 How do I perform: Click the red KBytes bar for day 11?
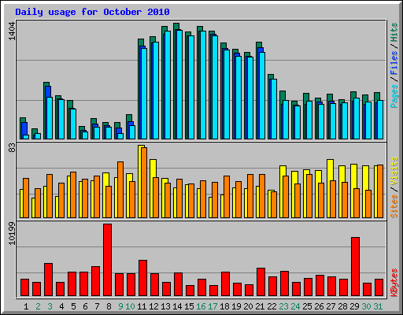pyautogui.click(x=142, y=278)
